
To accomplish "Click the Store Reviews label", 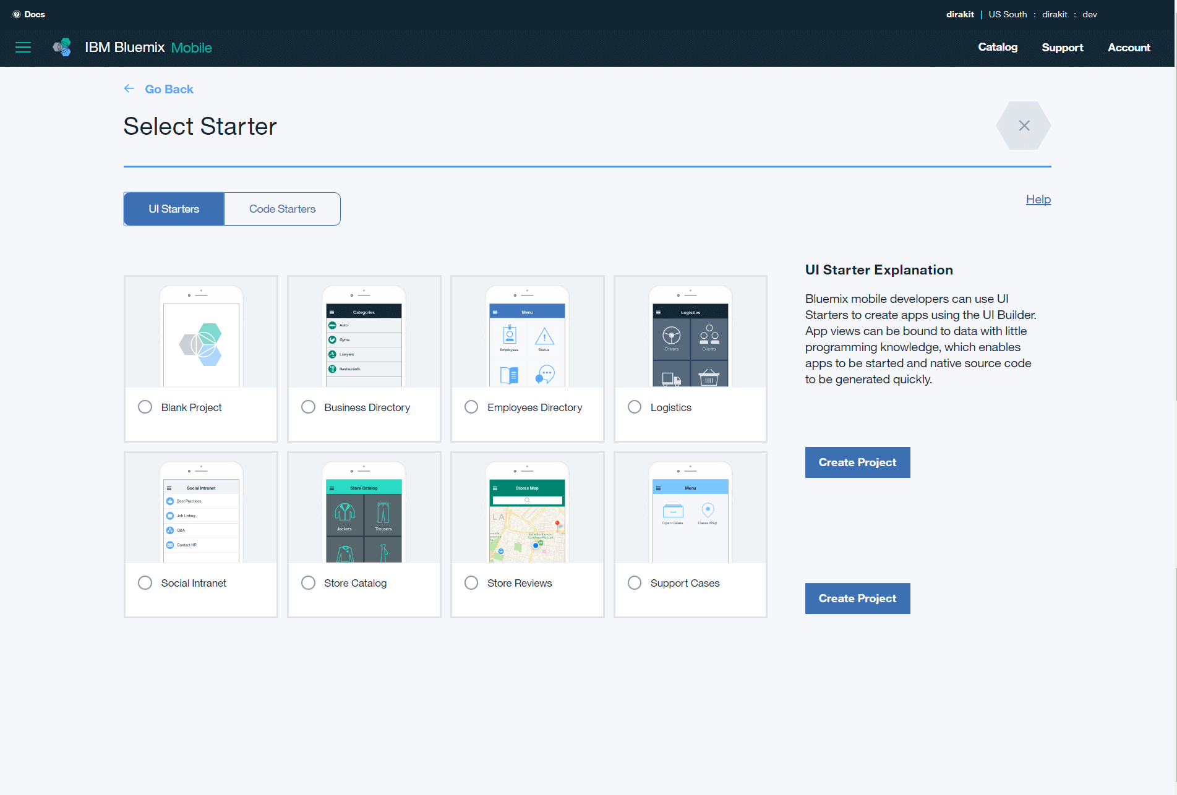I will (520, 583).
